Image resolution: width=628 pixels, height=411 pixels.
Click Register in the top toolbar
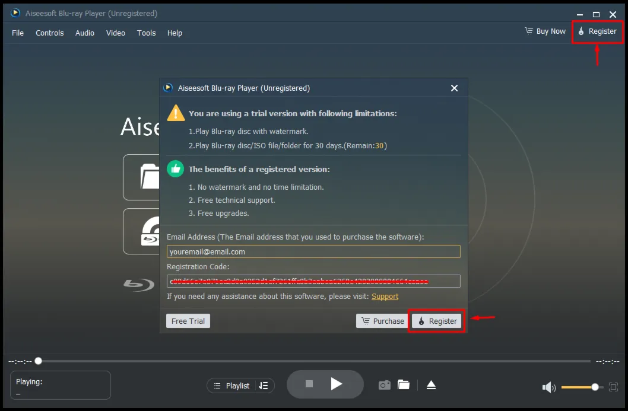pyautogui.click(x=597, y=31)
